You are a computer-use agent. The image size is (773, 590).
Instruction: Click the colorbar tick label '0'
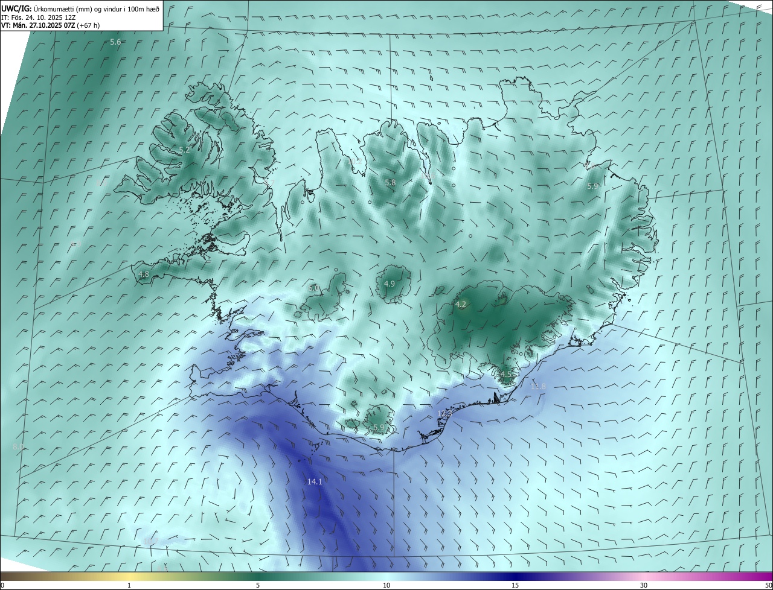tap(2, 586)
